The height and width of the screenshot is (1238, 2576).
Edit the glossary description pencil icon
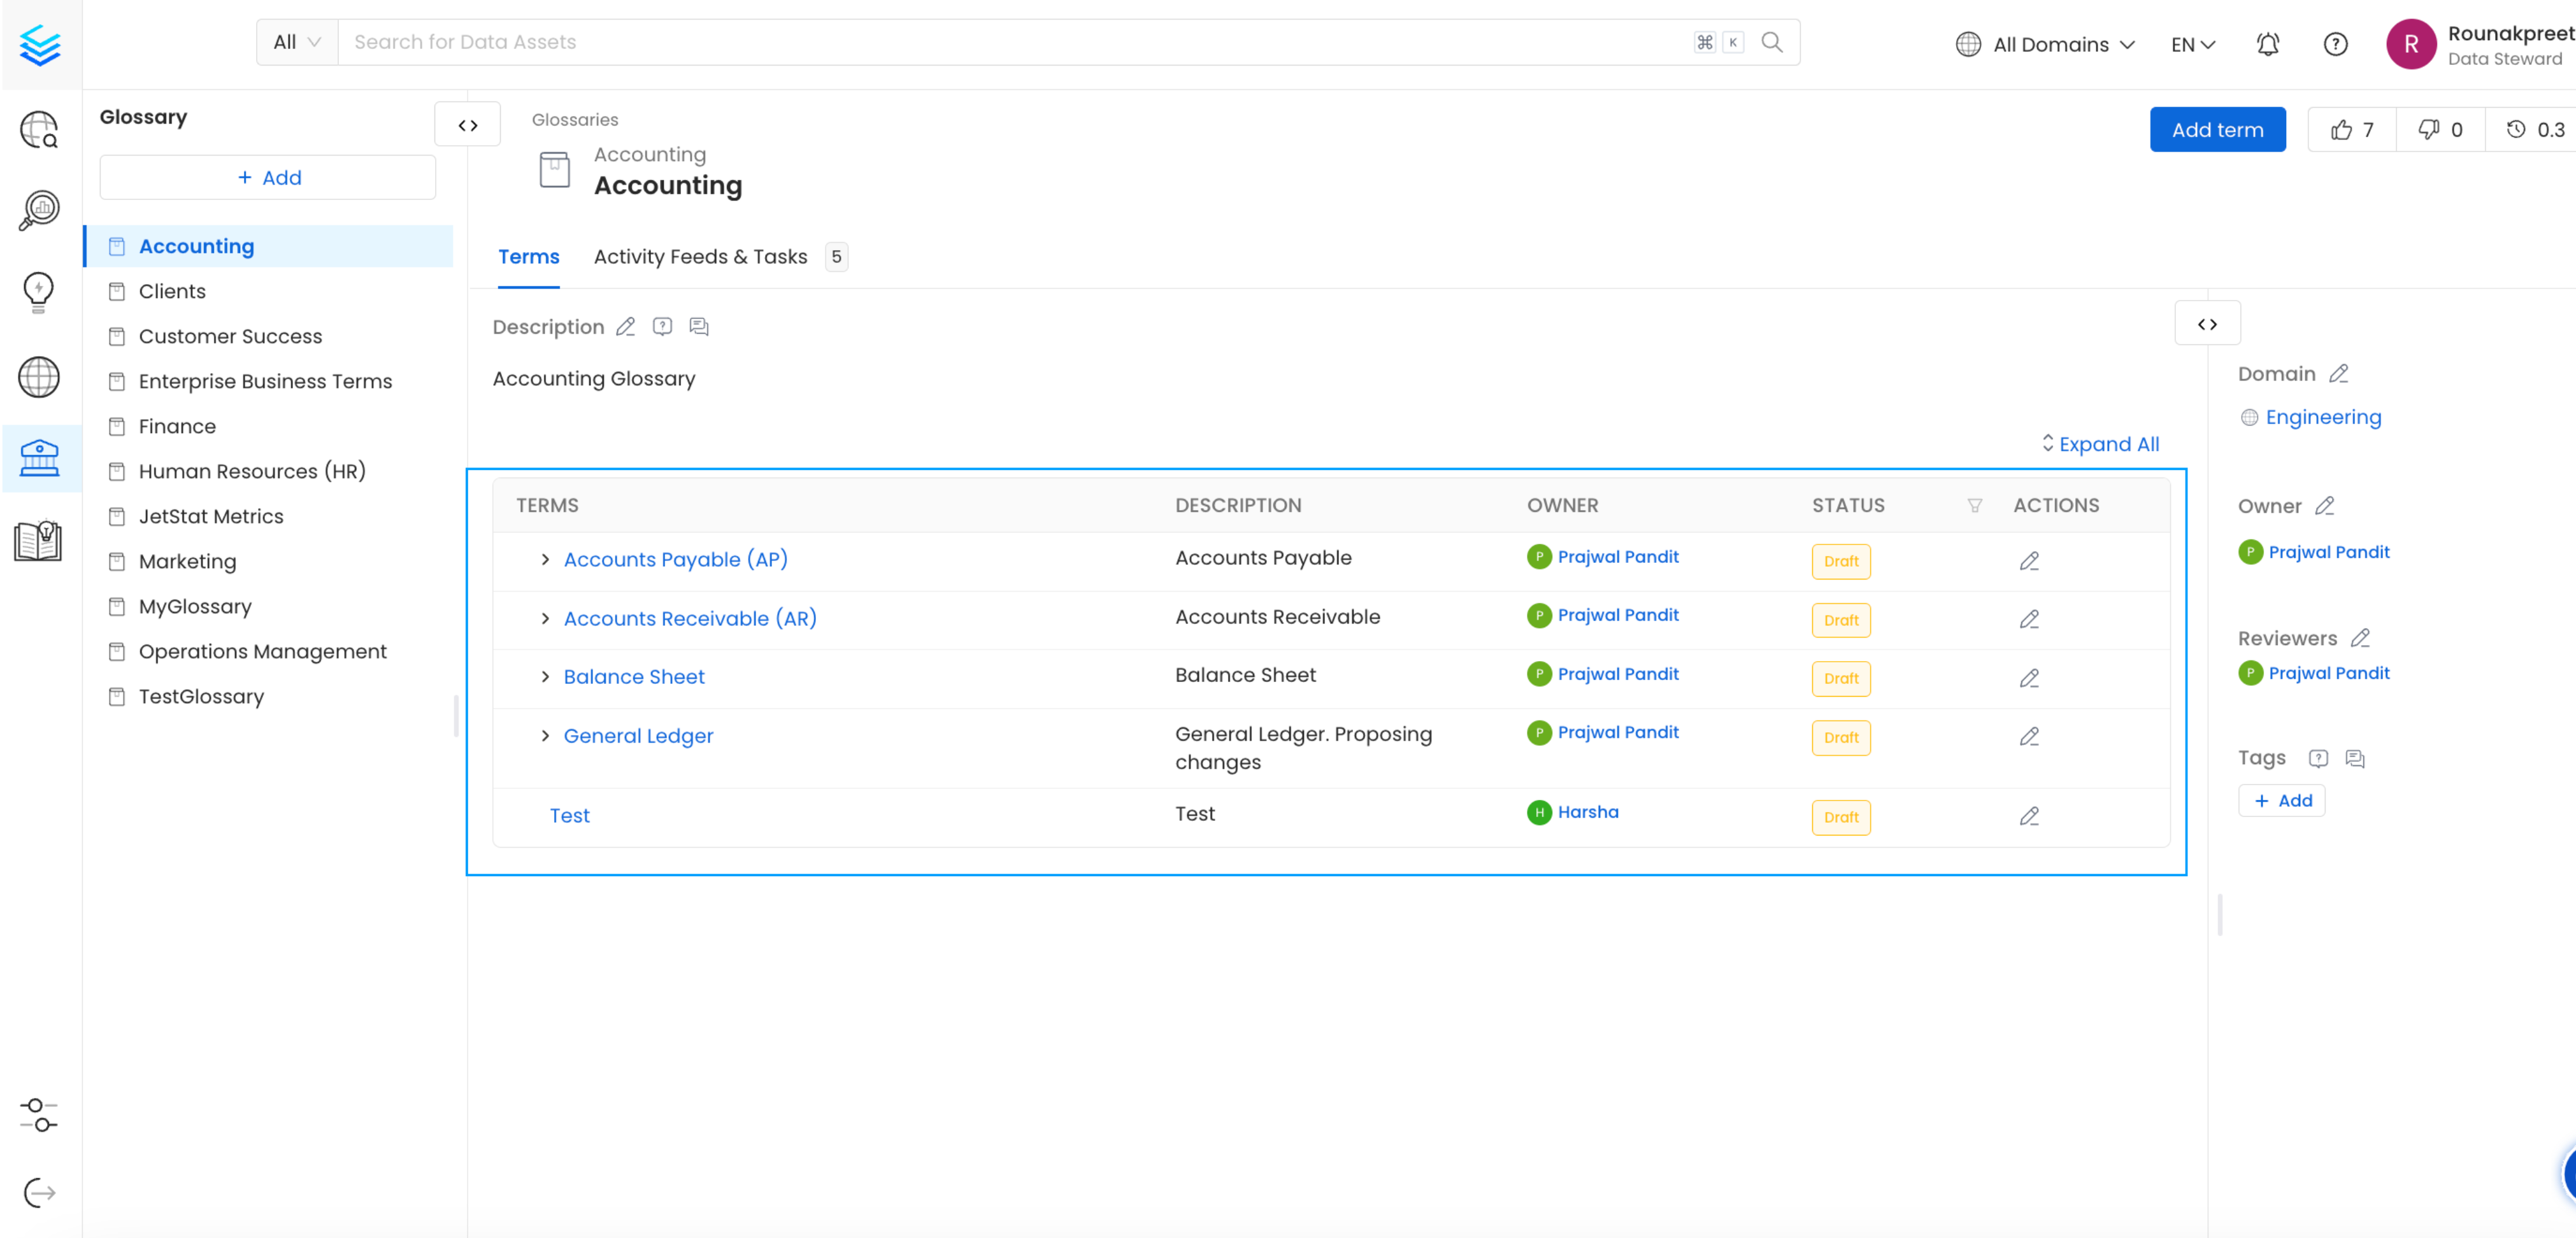coord(625,327)
